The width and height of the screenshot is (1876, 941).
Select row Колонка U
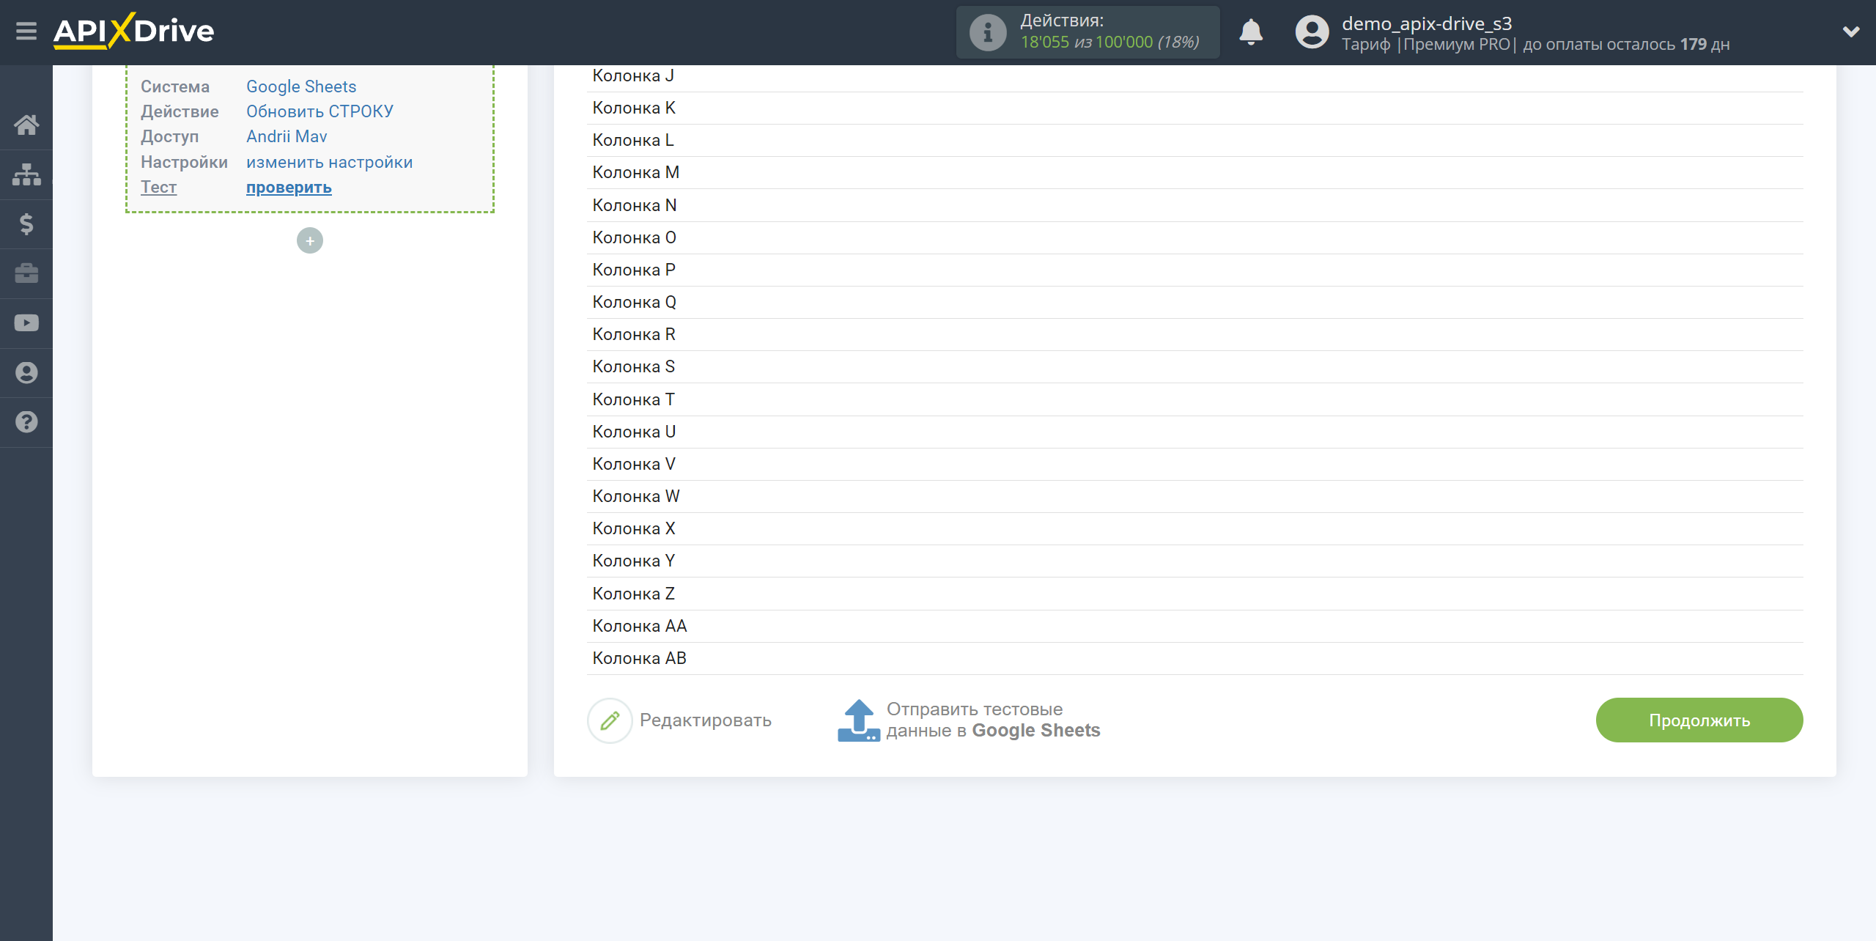pyautogui.click(x=1194, y=432)
